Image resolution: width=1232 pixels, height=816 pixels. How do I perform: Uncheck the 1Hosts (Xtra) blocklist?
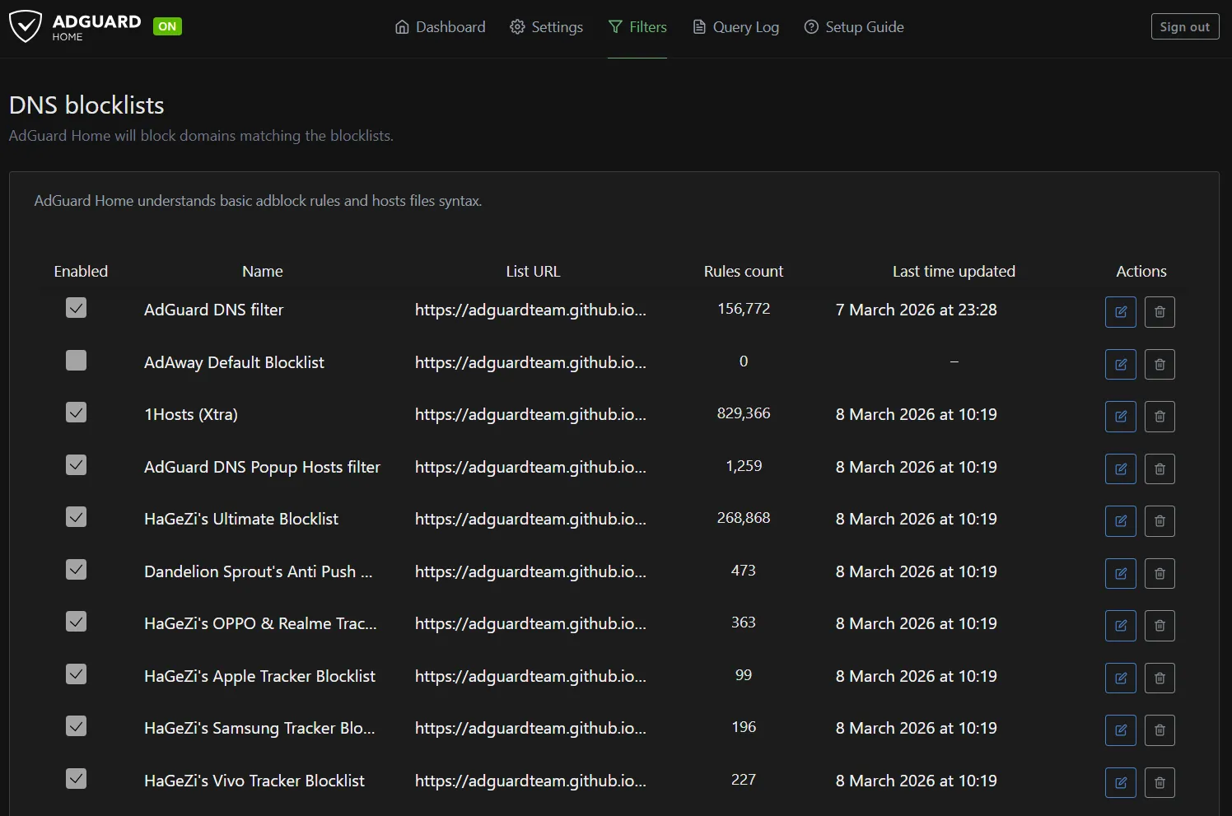click(x=76, y=413)
